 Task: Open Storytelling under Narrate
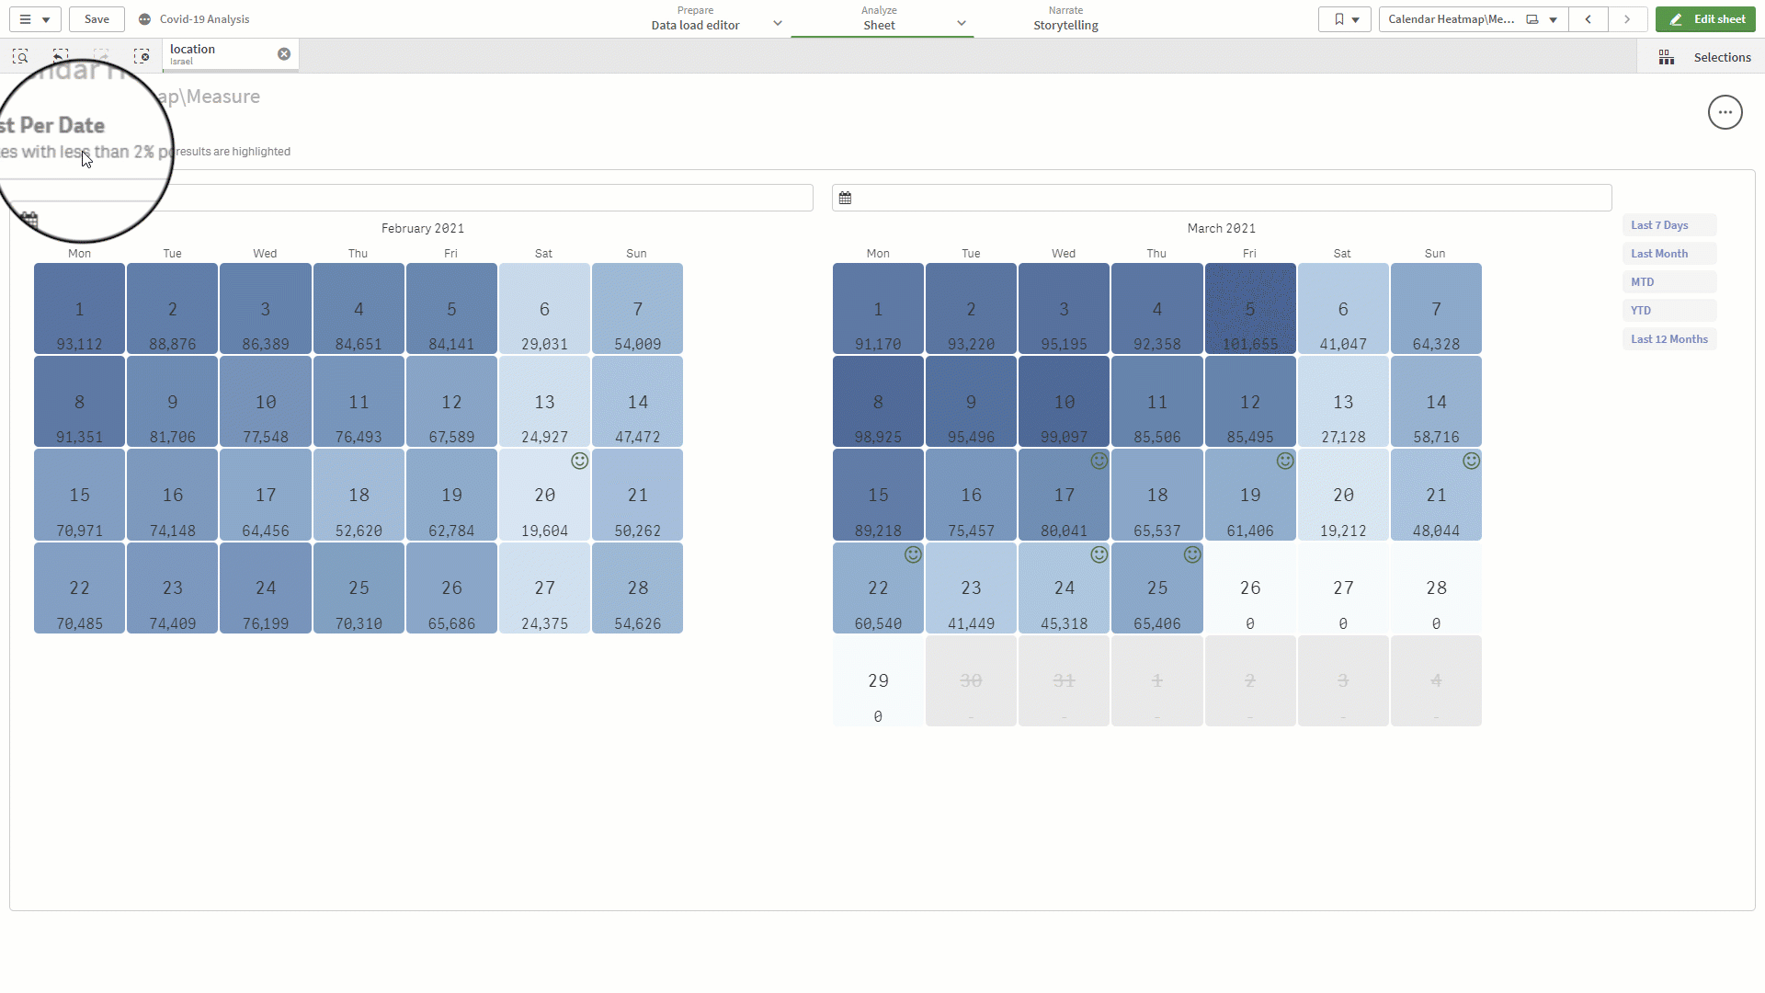[x=1065, y=25]
